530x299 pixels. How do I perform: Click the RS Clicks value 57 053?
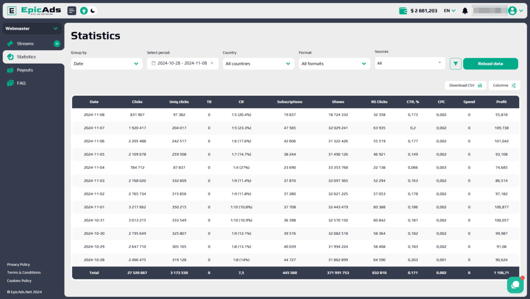[x=379, y=194]
